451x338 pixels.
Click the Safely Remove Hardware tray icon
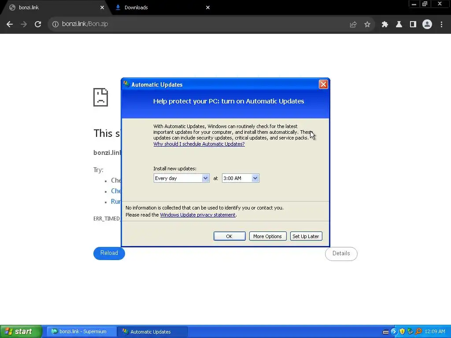(x=410, y=332)
